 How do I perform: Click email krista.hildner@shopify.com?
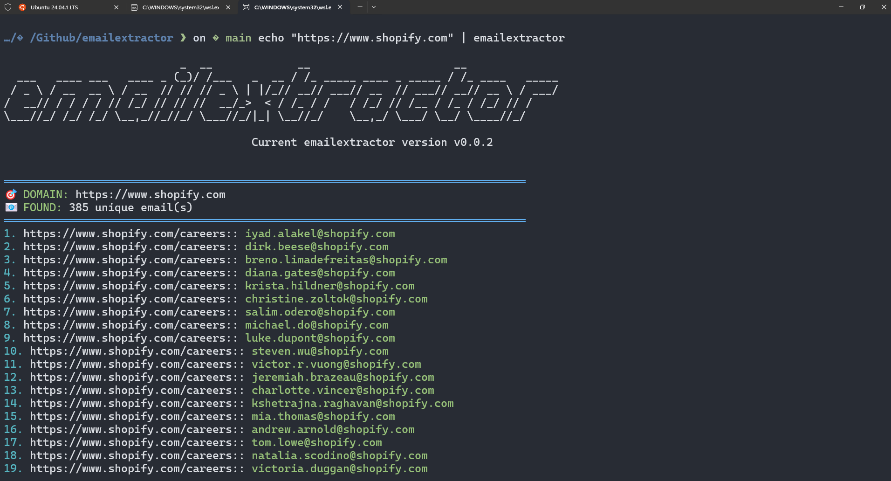[x=330, y=286]
